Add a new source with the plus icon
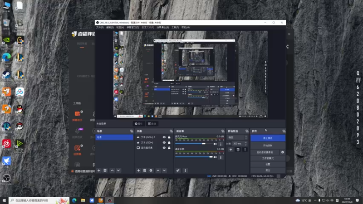 (x=138, y=170)
